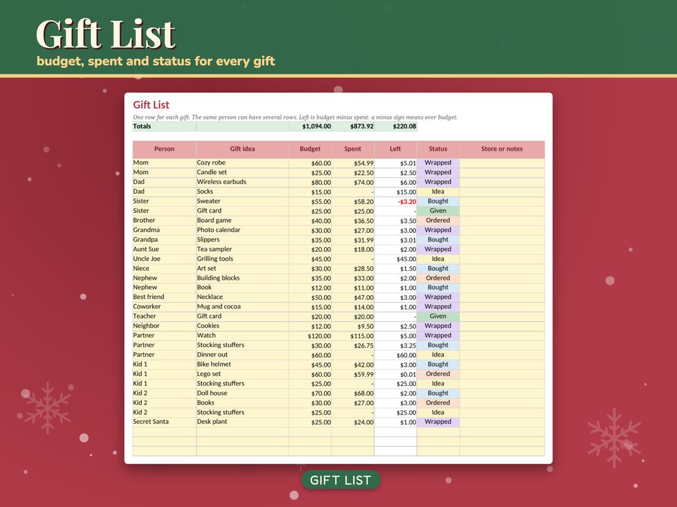Viewport: 677px width, 507px height.
Task: Click the Store or notes header
Action: (502, 149)
